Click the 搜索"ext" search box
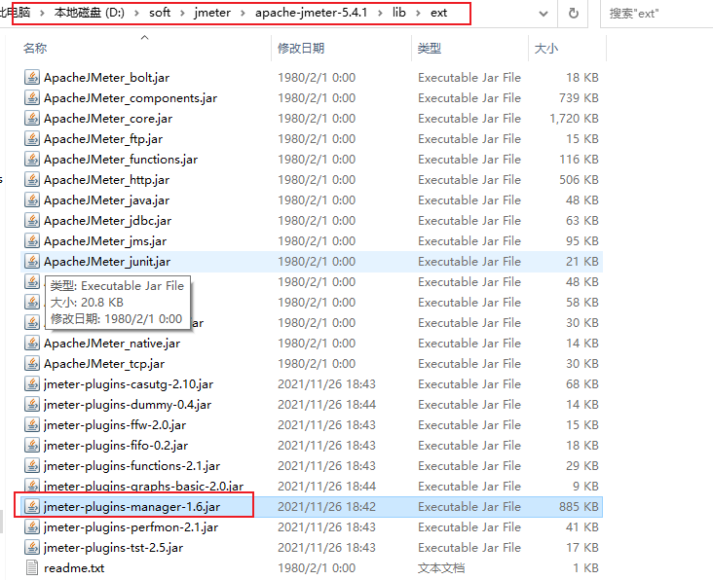This screenshot has width=713, height=580. [657, 14]
